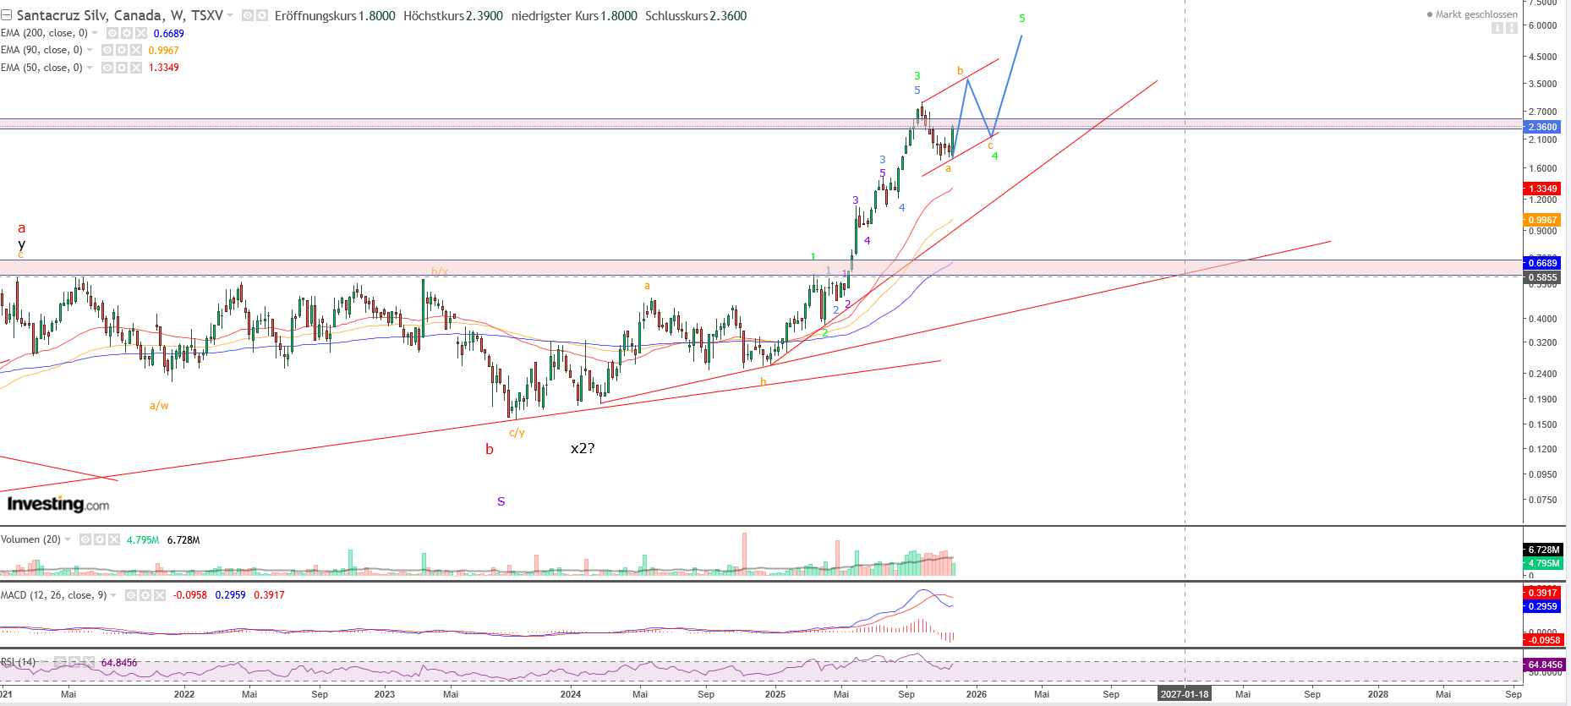Expand dropdown arrow next to Santacruz Silv title
This screenshot has width=1571, height=706.
[230, 15]
